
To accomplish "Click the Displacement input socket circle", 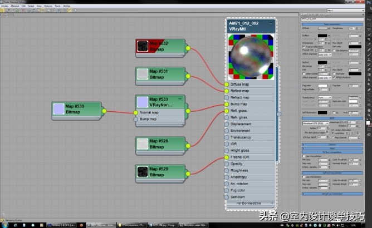I will tap(227, 124).
